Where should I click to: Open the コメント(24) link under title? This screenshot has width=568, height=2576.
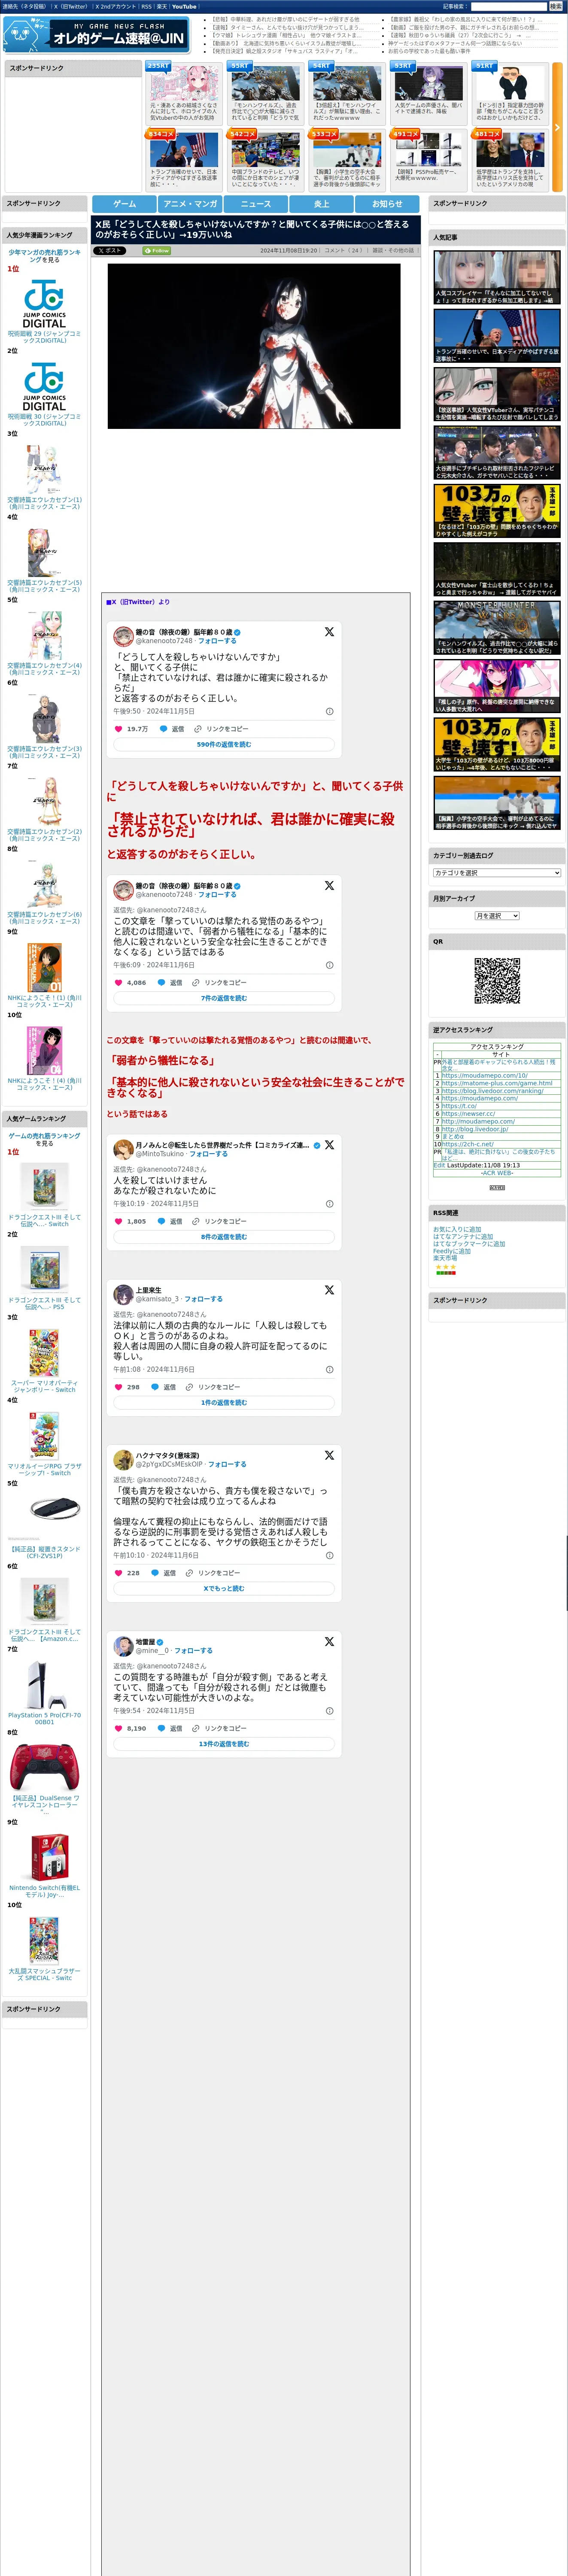(x=343, y=251)
